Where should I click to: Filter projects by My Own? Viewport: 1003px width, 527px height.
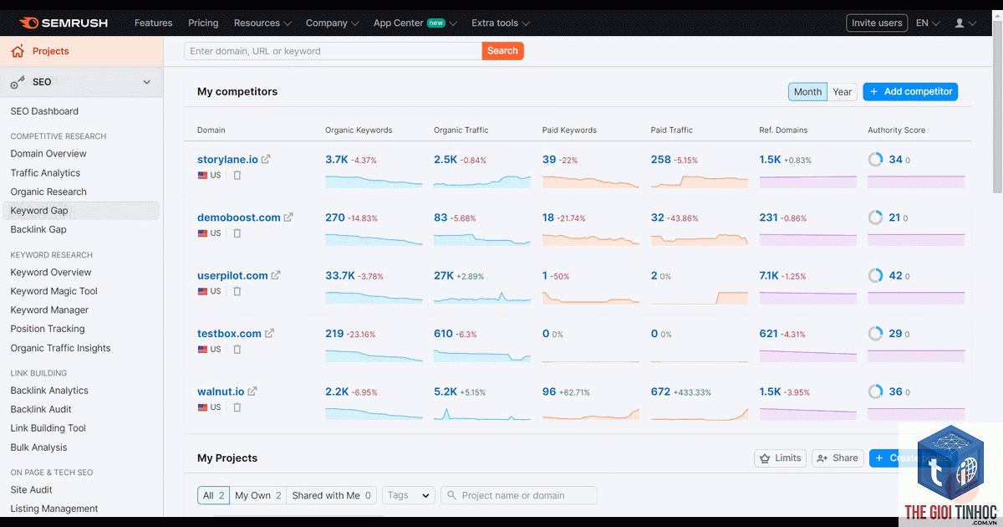[x=258, y=495]
